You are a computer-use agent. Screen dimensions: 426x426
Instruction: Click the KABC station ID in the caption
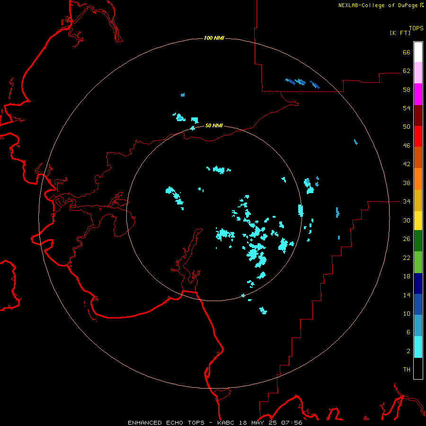[x=227, y=423]
